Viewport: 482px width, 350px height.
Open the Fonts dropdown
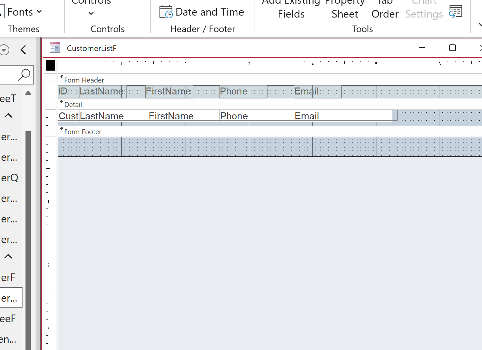point(24,12)
